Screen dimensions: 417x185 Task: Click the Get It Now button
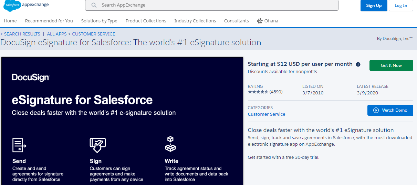pyautogui.click(x=391, y=65)
